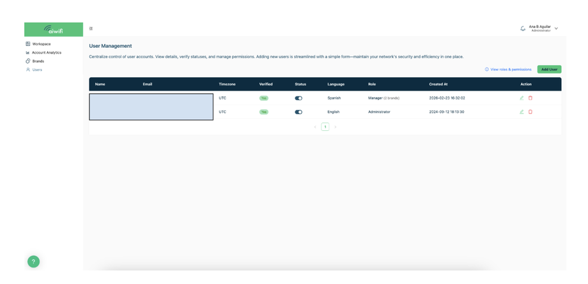Edit the Administrator user with pencil icon
The height and width of the screenshot is (284, 588).
tap(522, 112)
